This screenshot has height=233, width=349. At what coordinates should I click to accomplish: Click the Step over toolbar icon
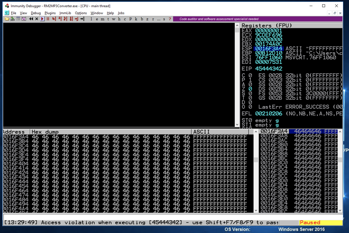click(x=60, y=19)
